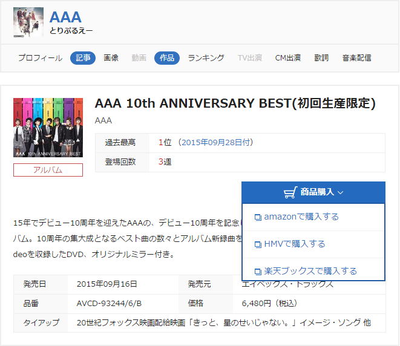This screenshot has width=400, height=346.
Task: Click the shopping cart icon in 商品購入
Action: coord(290,192)
